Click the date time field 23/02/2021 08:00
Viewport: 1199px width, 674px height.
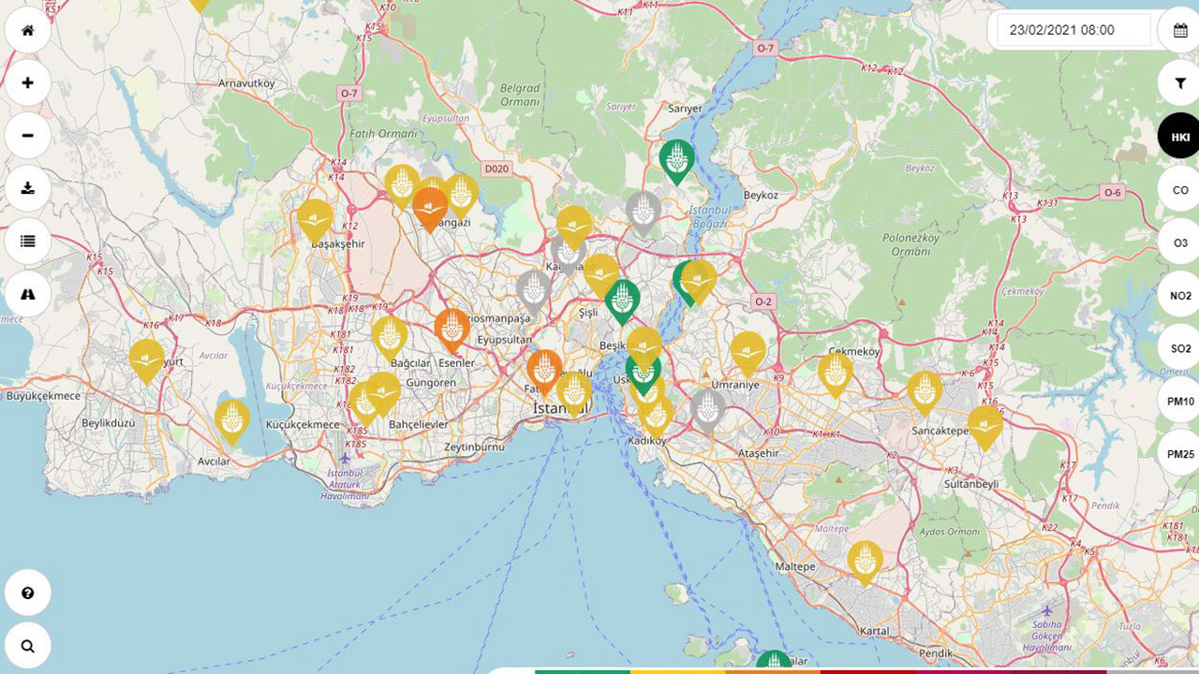point(1072,30)
